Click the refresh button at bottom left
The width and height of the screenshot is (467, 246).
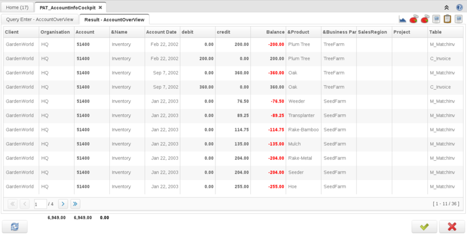coord(15,227)
